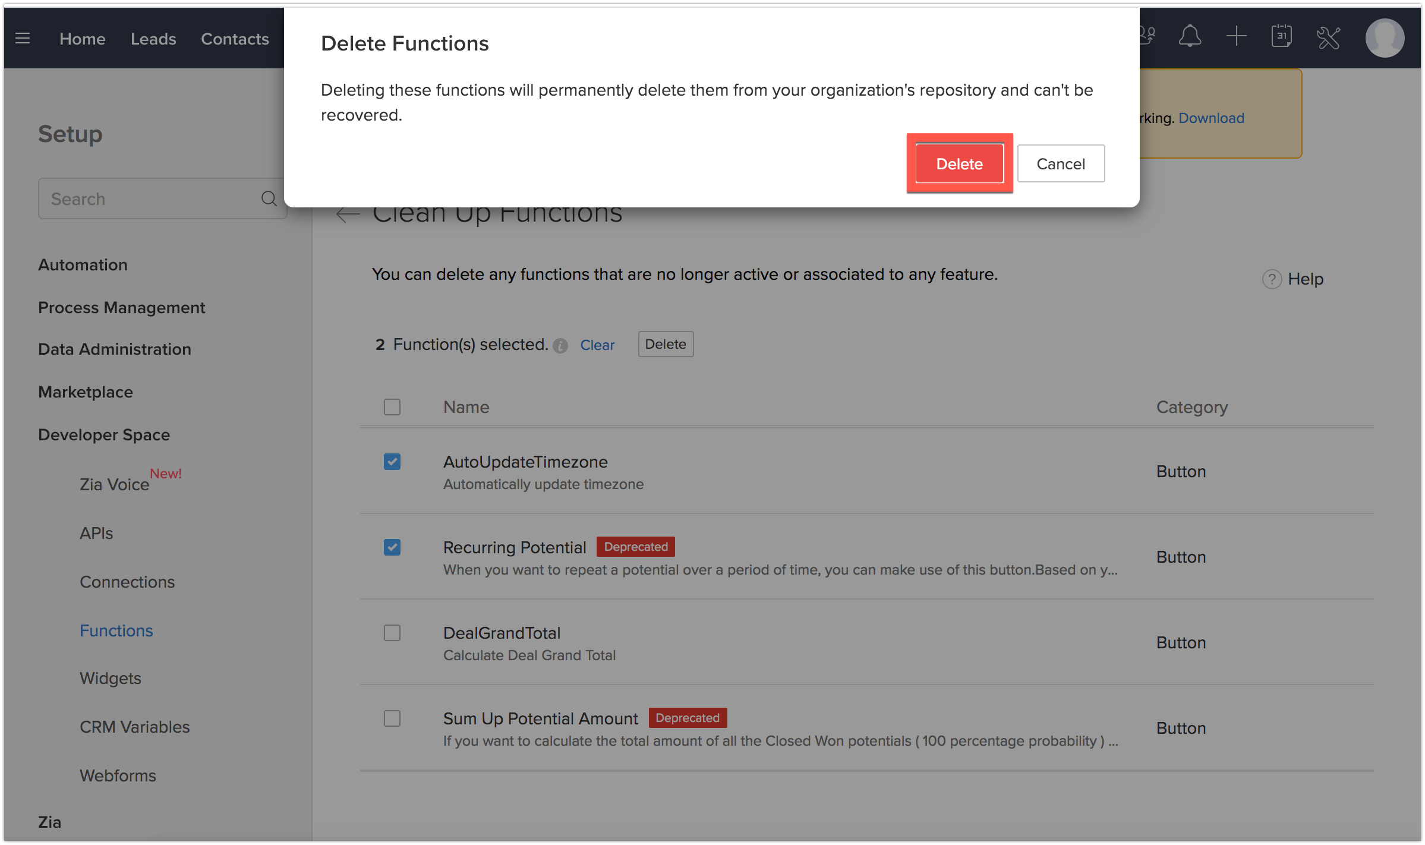This screenshot has height=845, width=1425.
Task: Open the calendar icon in top bar
Action: (x=1282, y=37)
